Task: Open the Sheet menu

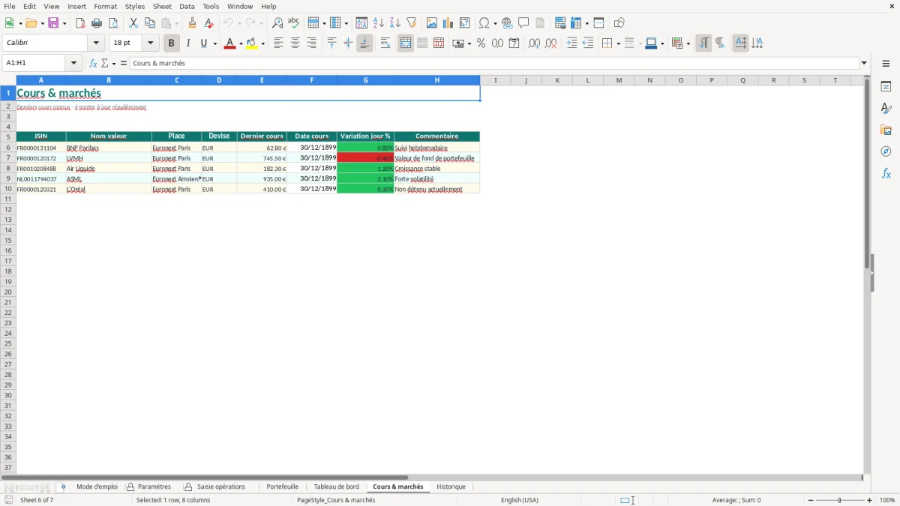Action: coord(162,6)
